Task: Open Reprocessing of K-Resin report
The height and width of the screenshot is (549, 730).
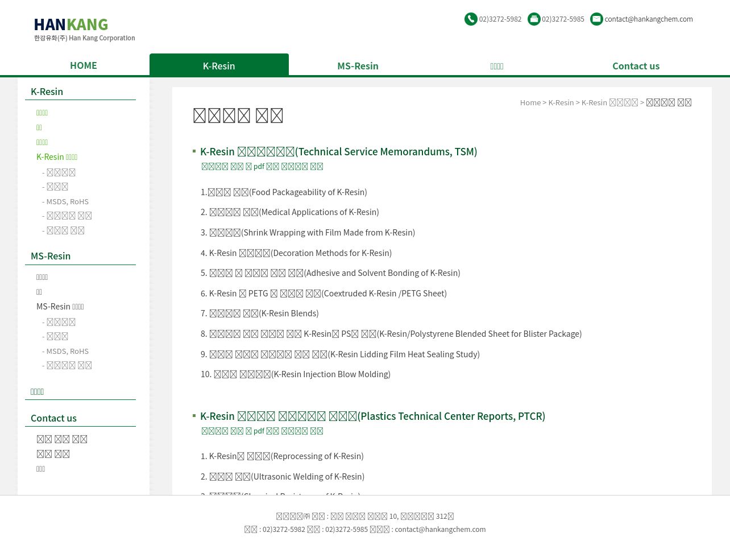Action: click(x=282, y=456)
